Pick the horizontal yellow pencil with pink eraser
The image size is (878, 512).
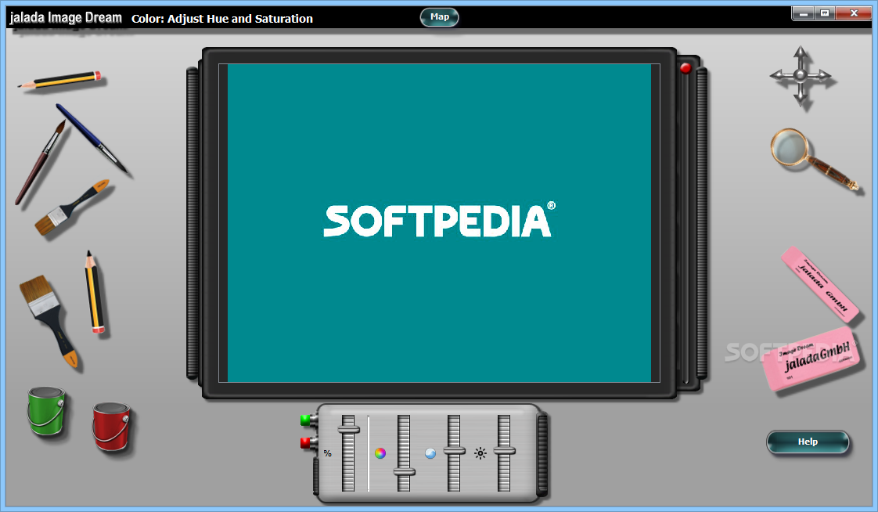coord(60,80)
